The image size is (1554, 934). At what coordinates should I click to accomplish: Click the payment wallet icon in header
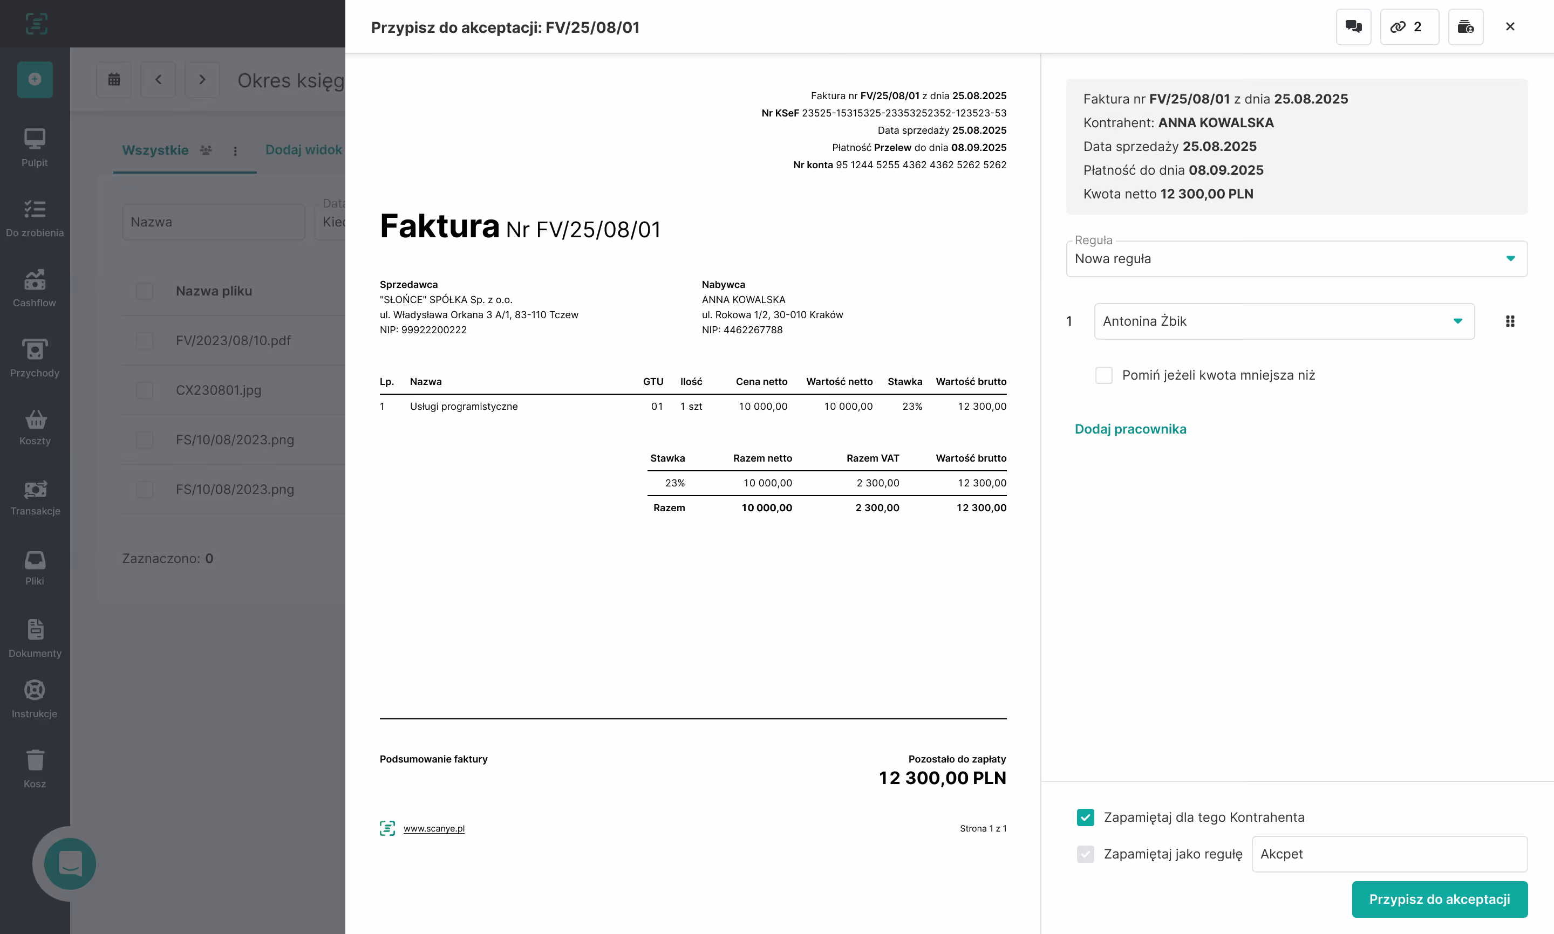coord(1465,26)
